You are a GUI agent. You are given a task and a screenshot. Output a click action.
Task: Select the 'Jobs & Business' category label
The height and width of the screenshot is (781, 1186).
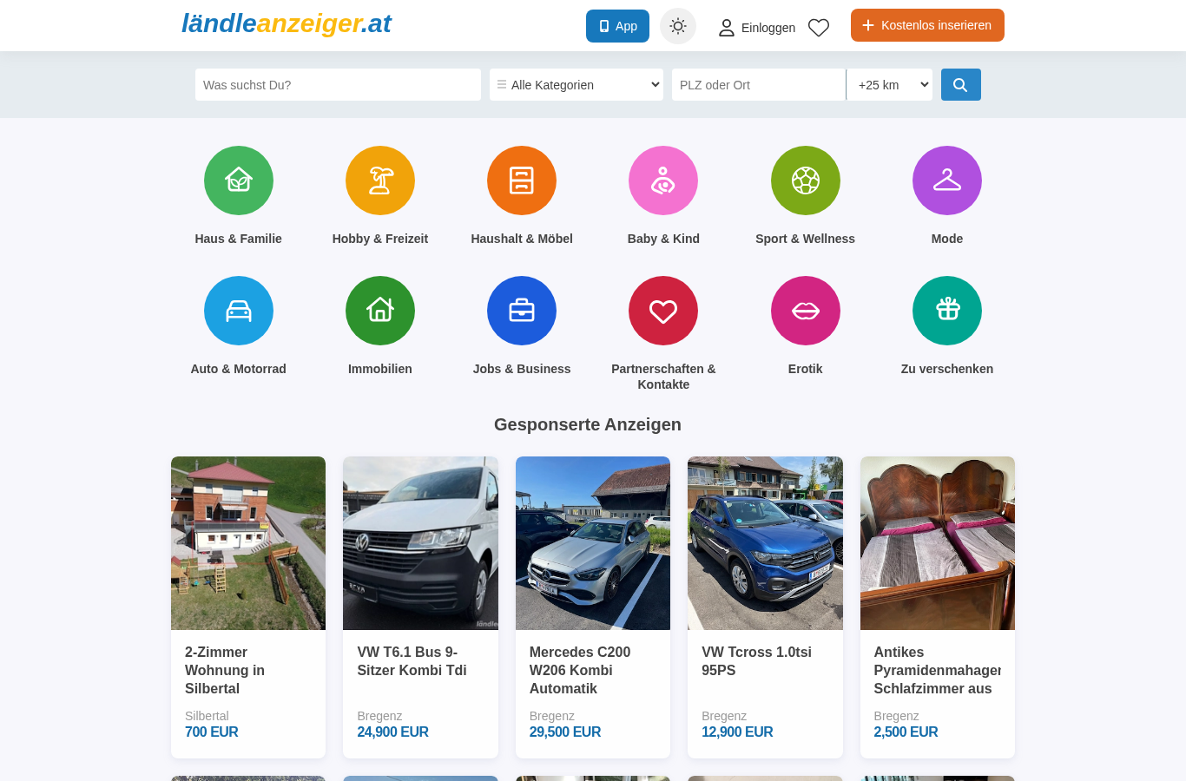(x=522, y=369)
